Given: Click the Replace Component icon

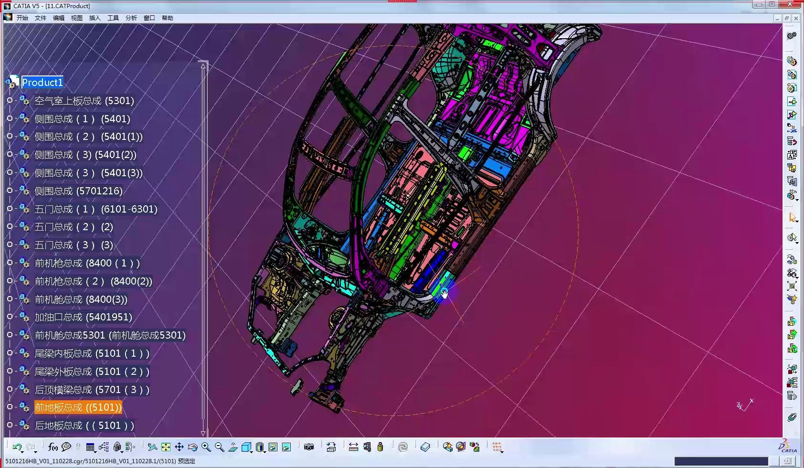Looking at the screenshot, I should tap(792, 128).
